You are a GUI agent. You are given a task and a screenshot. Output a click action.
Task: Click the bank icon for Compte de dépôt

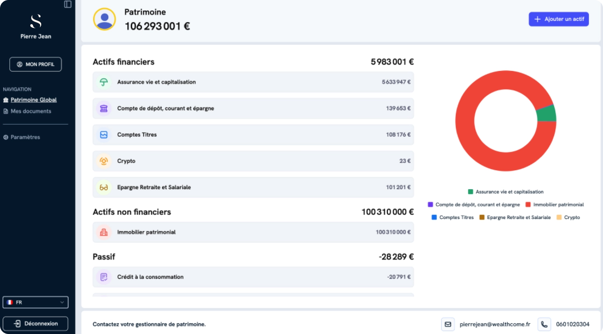[104, 109]
